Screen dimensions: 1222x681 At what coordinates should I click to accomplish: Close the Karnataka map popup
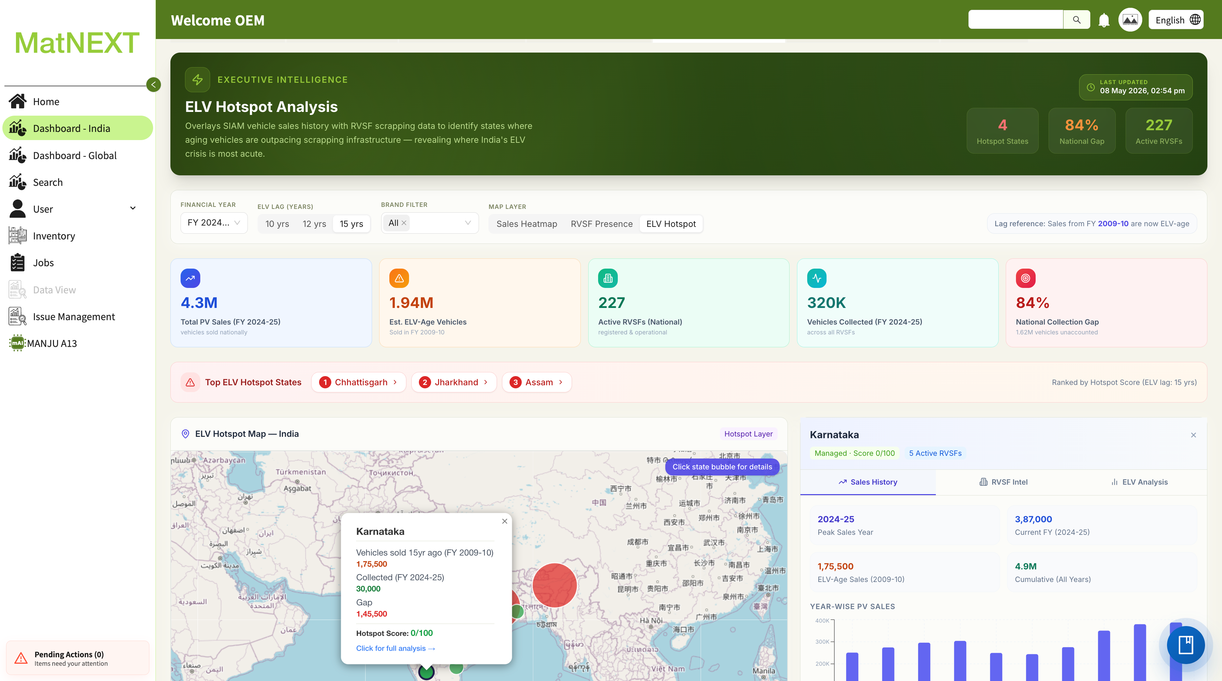(504, 521)
